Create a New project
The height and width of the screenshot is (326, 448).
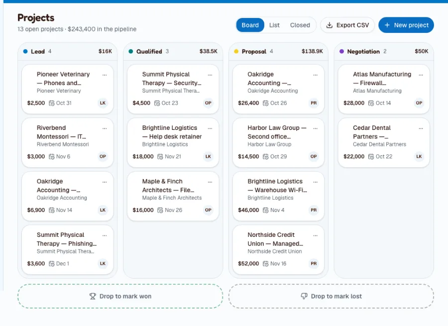[x=406, y=25]
